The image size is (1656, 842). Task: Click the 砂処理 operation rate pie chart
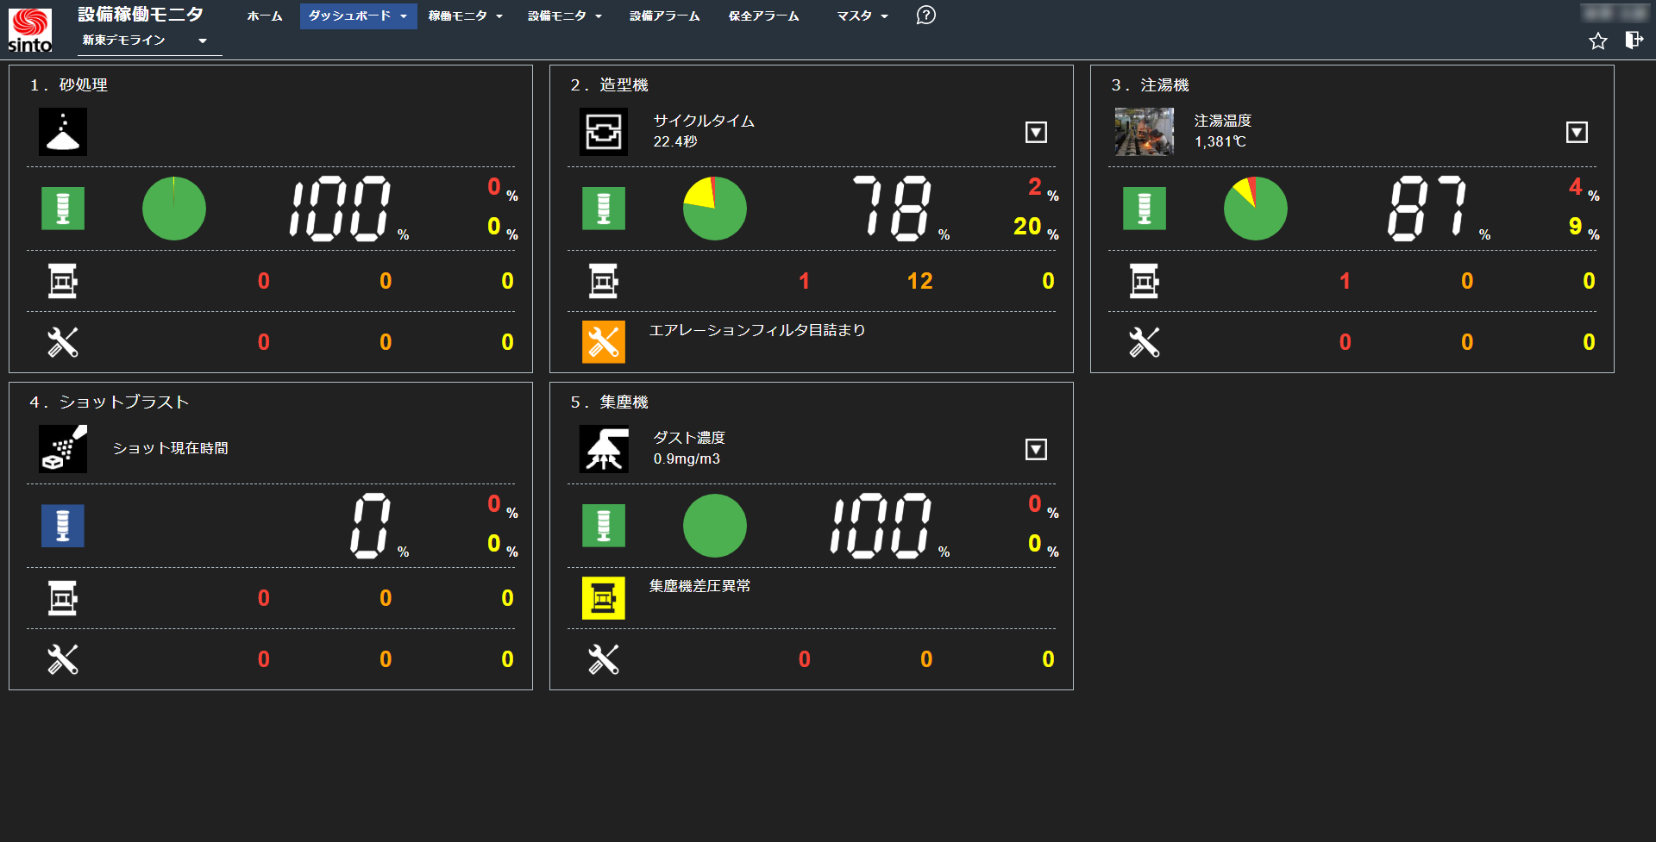(x=174, y=209)
